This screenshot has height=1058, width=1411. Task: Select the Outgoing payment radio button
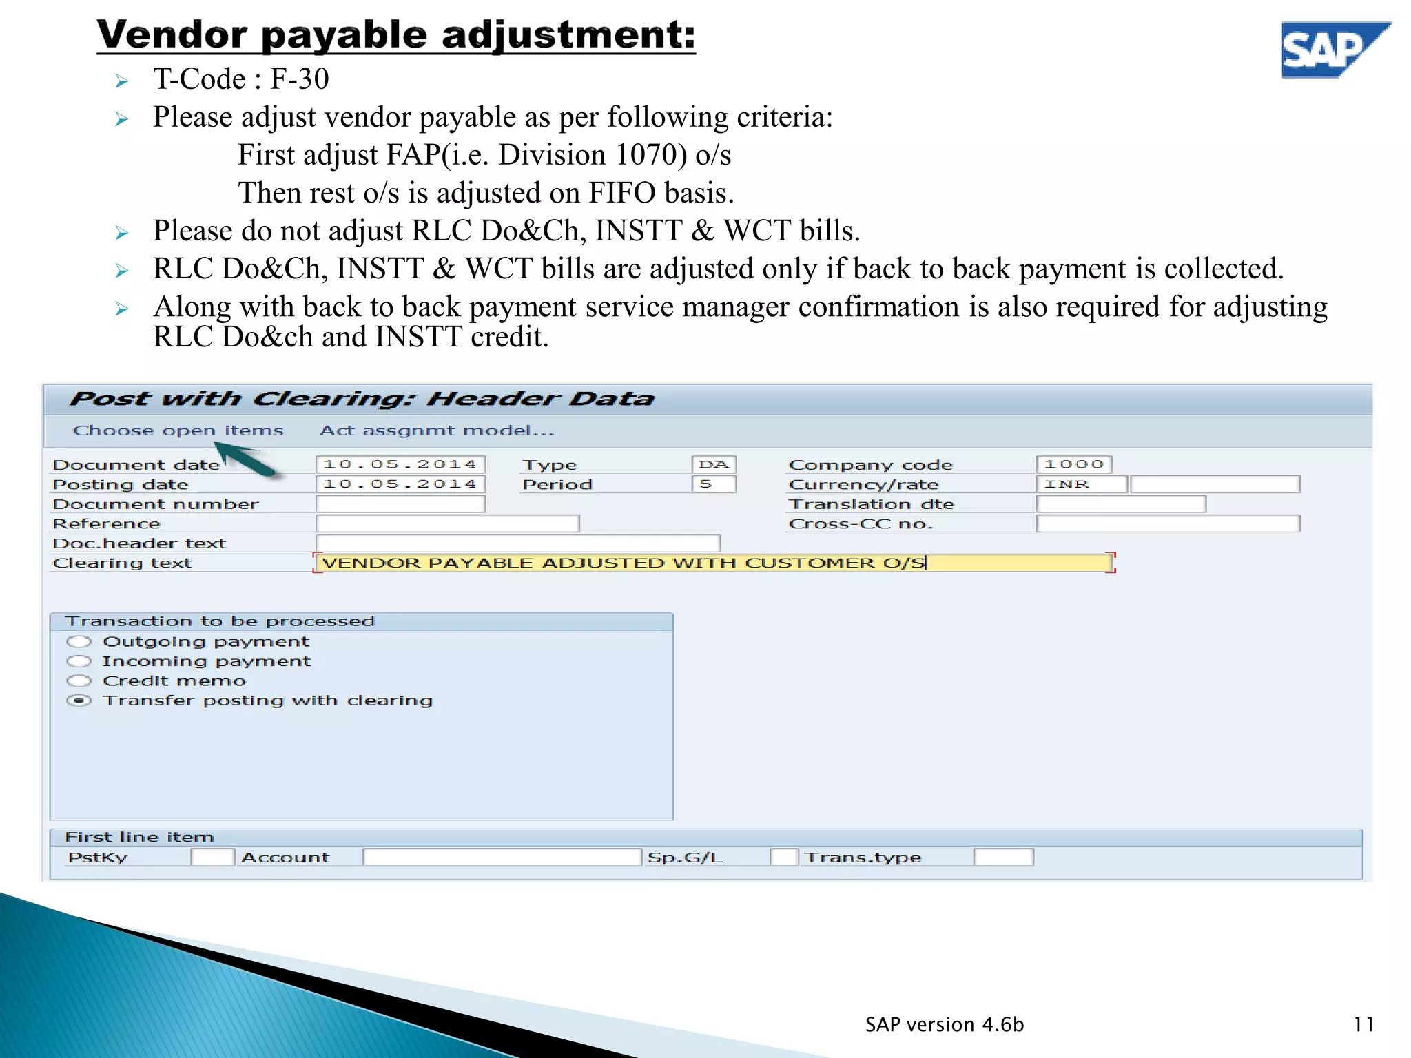tap(79, 642)
